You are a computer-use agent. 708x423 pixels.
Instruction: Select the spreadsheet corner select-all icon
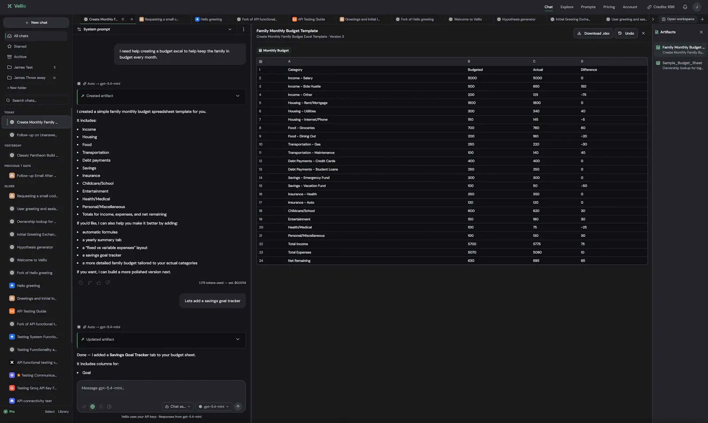261,61
